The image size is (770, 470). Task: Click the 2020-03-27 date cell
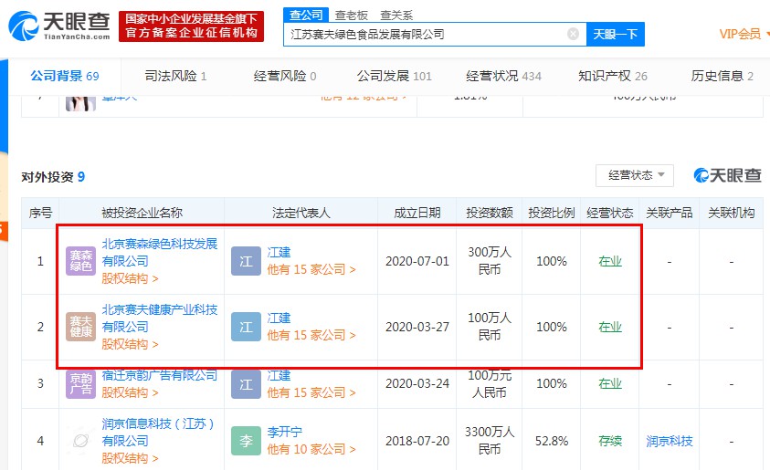click(417, 327)
